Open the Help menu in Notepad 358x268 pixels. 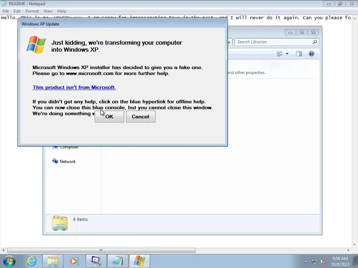tap(62, 11)
